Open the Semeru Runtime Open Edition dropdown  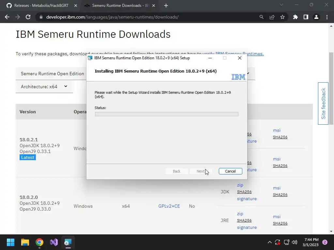pyautogui.click(x=51, y=74)
